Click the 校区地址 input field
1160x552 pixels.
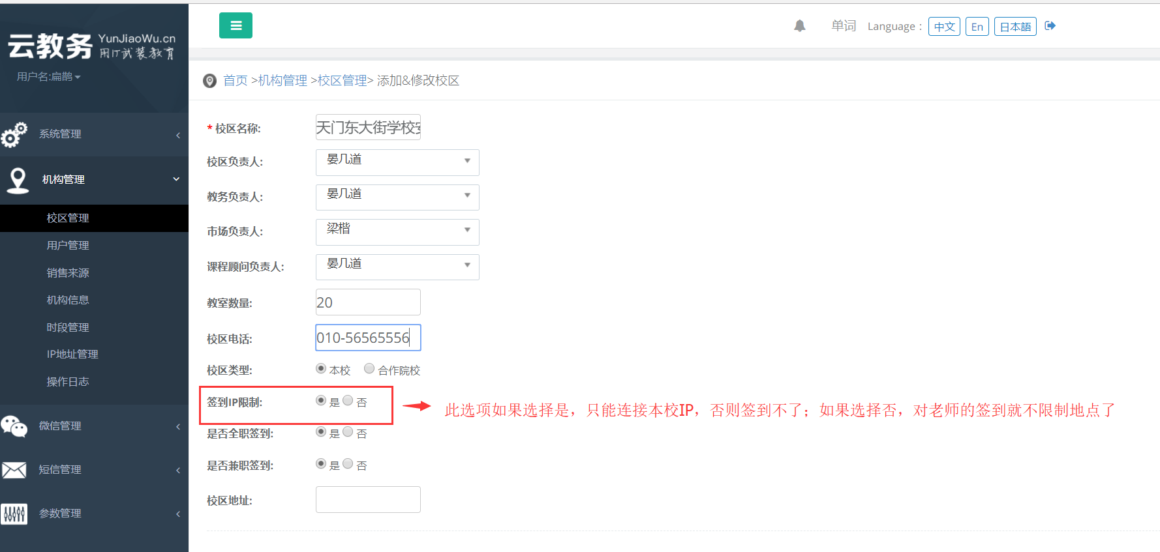click(x=368, y=499)
